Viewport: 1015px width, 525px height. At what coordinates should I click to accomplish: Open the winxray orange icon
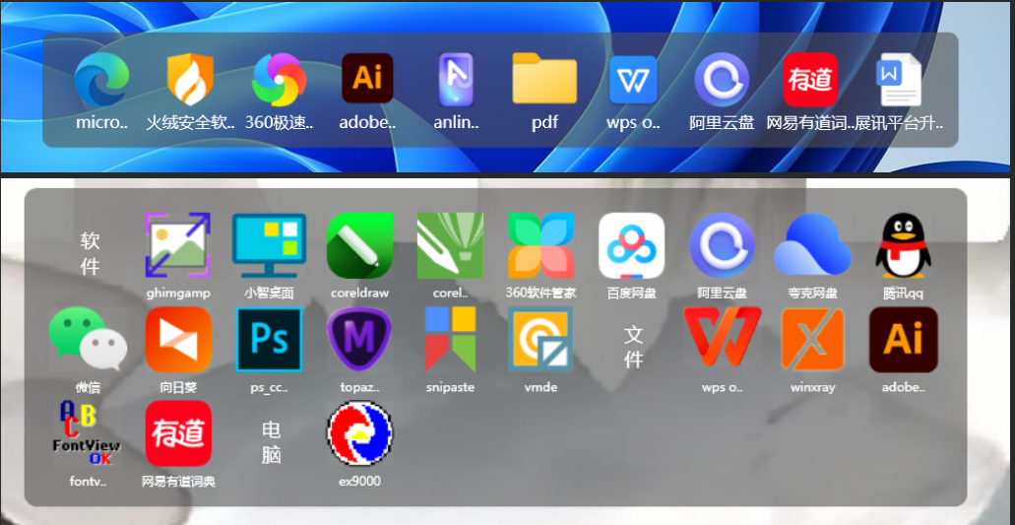(813, 340)
